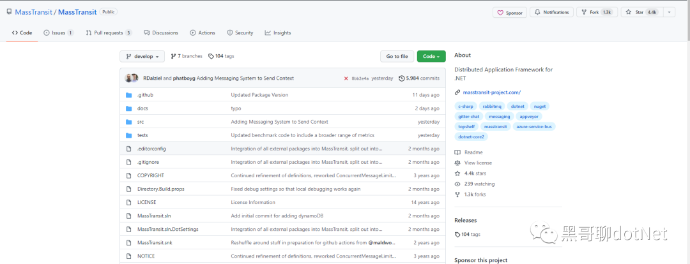Click the folder icon for src

coord(129,122)
